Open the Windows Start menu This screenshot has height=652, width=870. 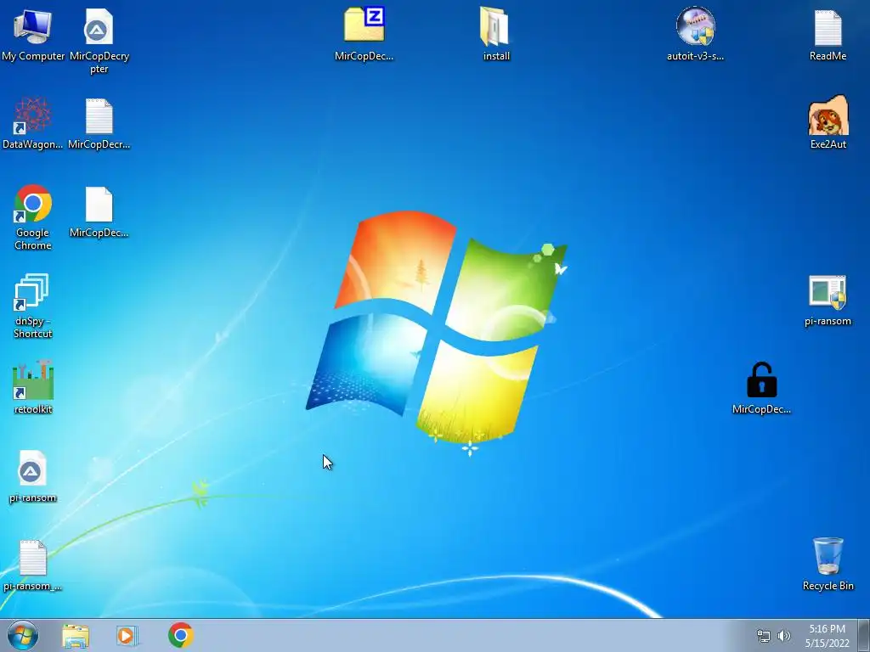point(23,635)
